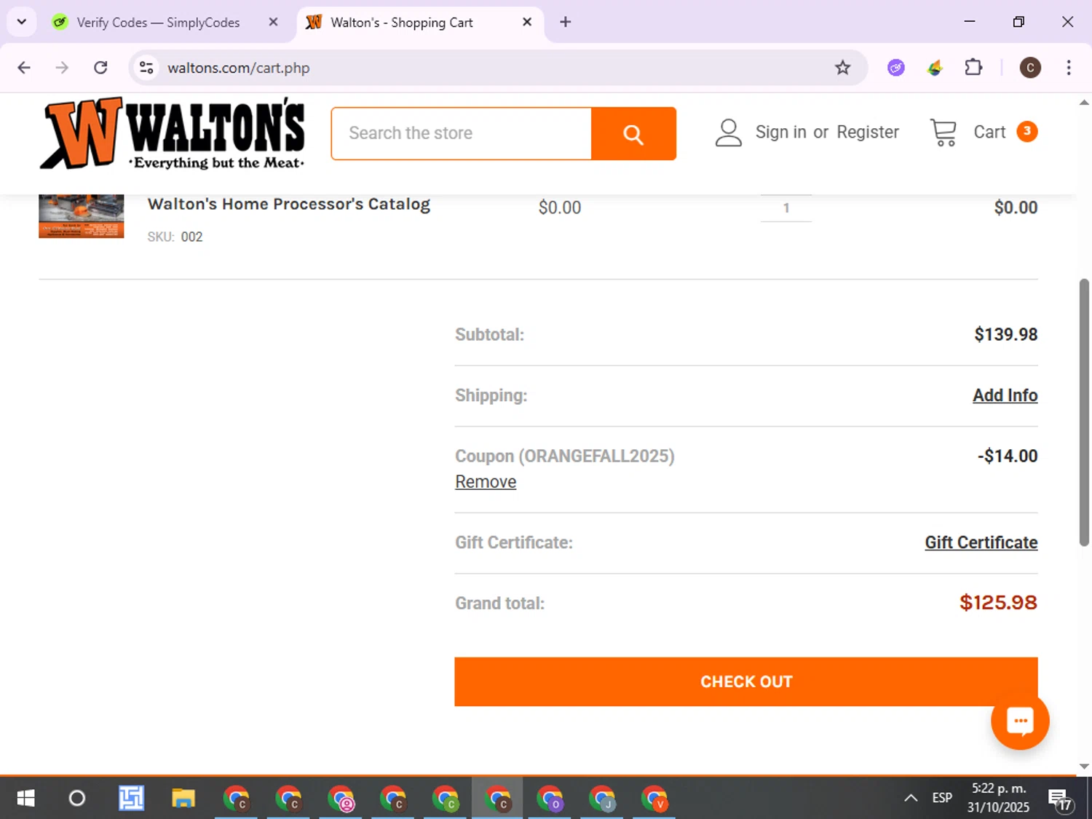Image resolution: width=1092 pixels, height=819 pixels.
Task: Focus the Search the store field
Action: (x=462, y=133)
